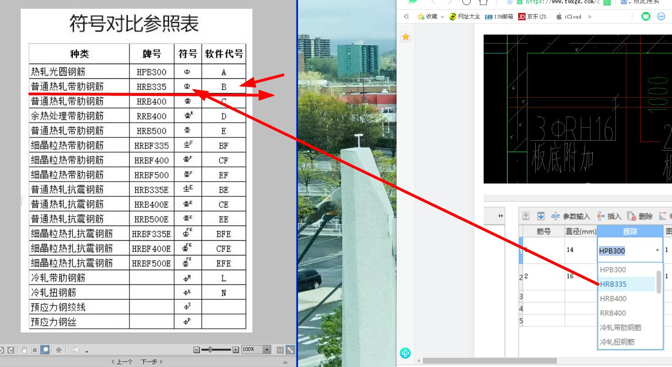Choose HRB335 in dropdown list
The width and height of the screenshot is (672, 367).
(626, 284)
